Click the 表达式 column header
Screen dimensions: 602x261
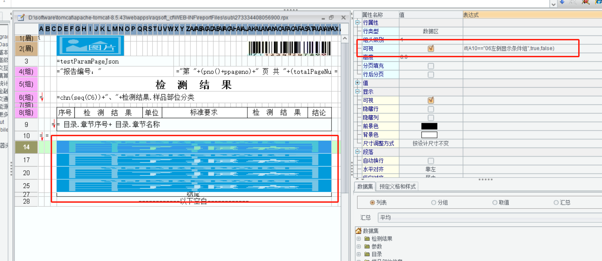point(532,15)
